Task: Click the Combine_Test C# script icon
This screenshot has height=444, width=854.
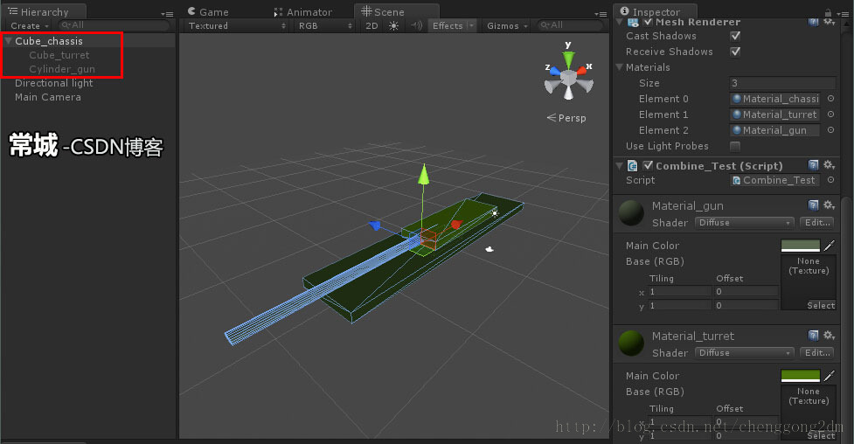Action: coord(632,165)
